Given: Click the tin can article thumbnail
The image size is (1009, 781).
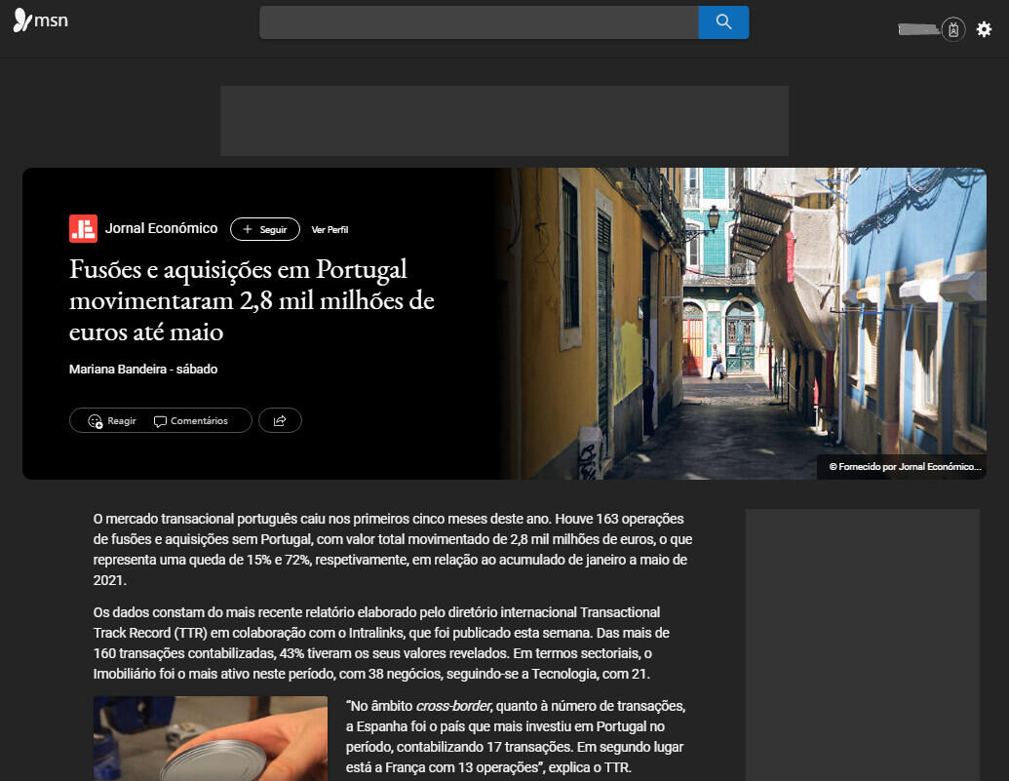Looking at the screenshot, I should pyautogui.click(x=210, y=738).
